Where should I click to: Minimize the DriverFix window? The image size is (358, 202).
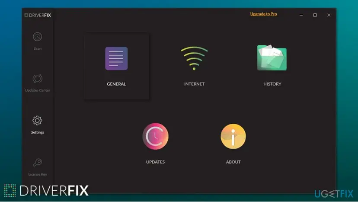[301, 15]
